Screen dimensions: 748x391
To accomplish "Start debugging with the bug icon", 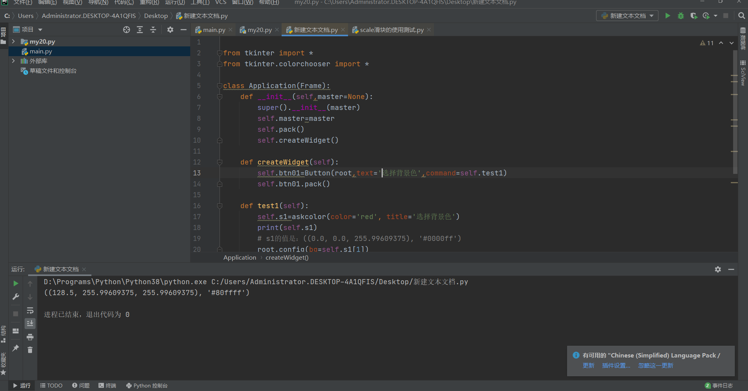I will tap(681, 16).
